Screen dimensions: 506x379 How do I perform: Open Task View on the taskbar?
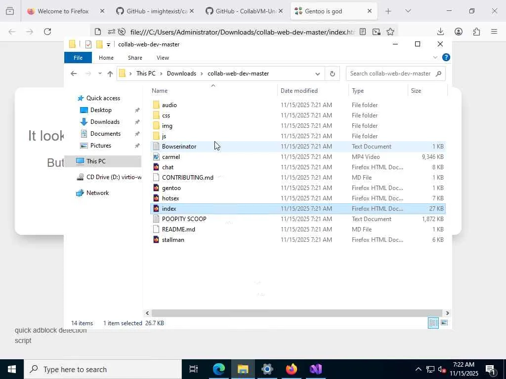click(x=194, y=369)
